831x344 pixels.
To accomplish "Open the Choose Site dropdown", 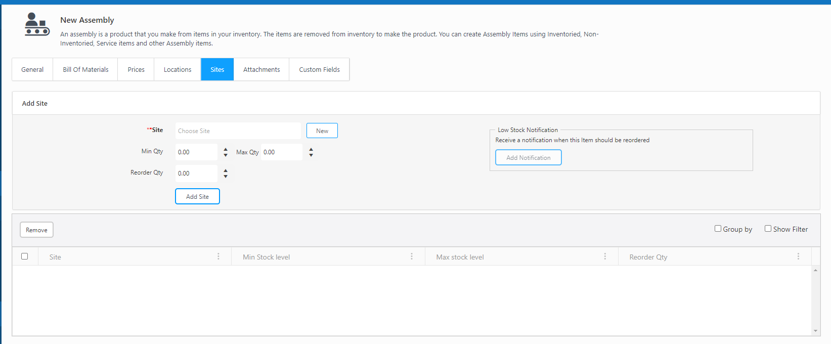I will tap(238, 131).
